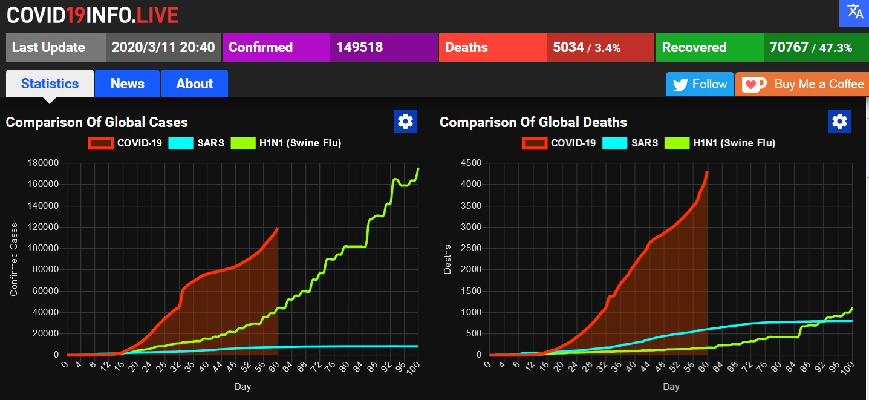Screen dimensions: 869x400
Task: Click Day axis label under Cases chart
Action: pos(242,387)
